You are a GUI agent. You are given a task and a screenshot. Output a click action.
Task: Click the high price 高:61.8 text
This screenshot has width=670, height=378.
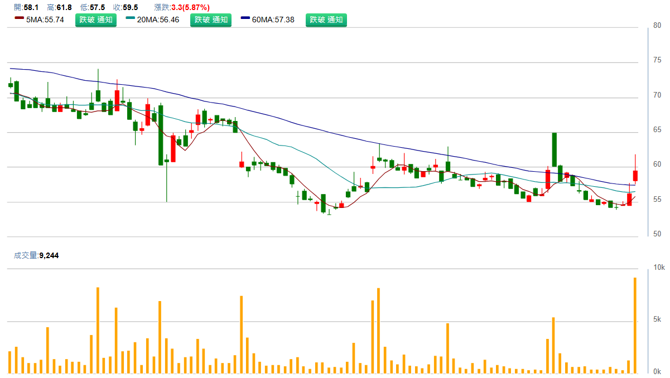point(60,7)
